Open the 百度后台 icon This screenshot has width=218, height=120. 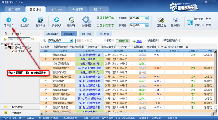coord(161,20)
